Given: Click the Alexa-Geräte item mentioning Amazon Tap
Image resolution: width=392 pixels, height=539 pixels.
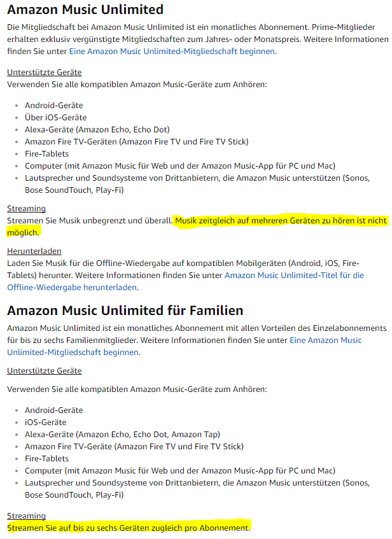Looking at the screenshot, I should pyautogui.click(x=122, y=435).
